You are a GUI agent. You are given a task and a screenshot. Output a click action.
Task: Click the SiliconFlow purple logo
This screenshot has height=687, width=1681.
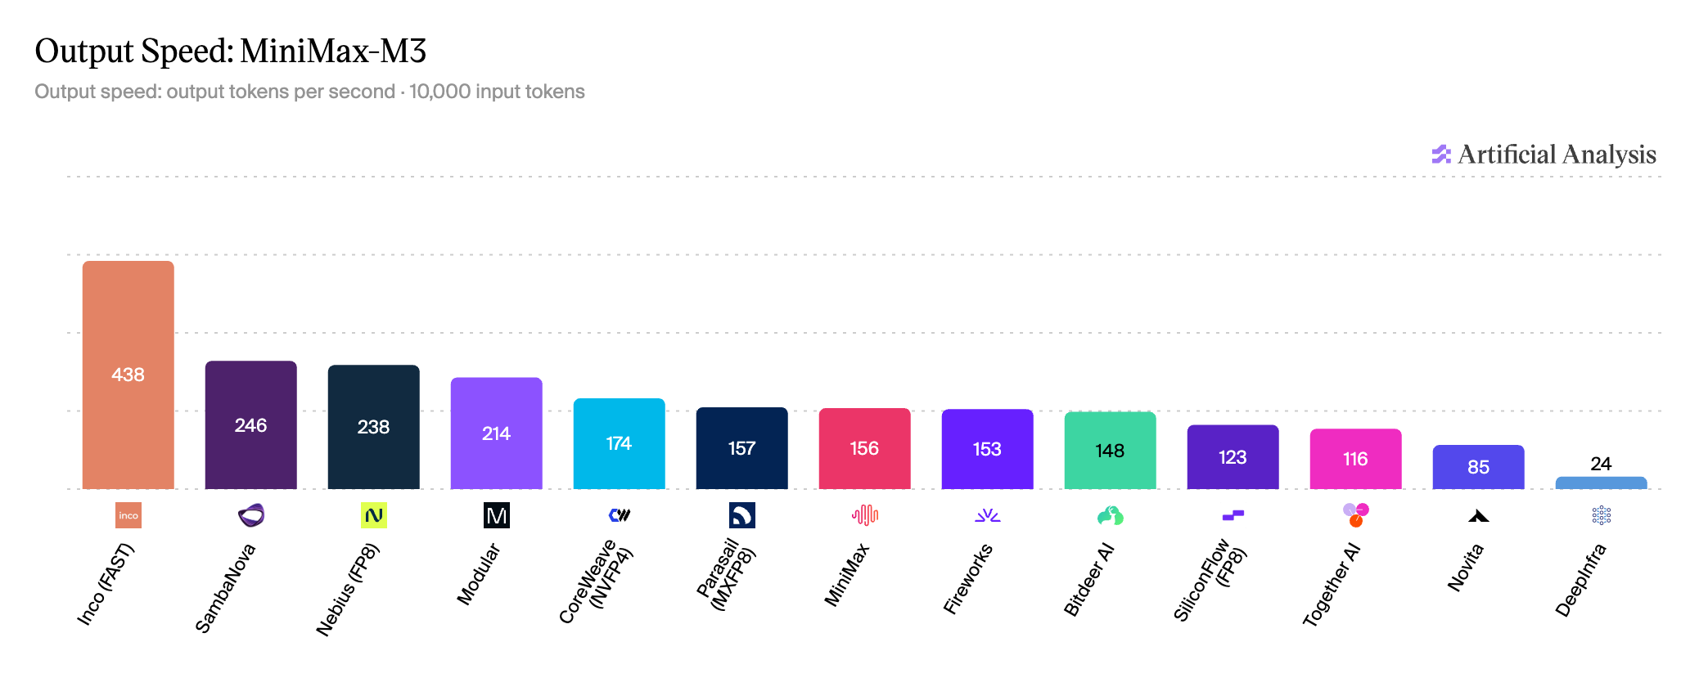(1233, 515)
